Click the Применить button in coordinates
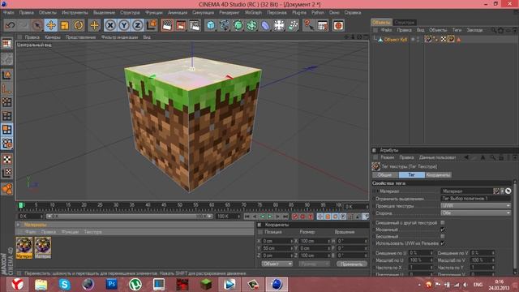 tap(351, 264)
